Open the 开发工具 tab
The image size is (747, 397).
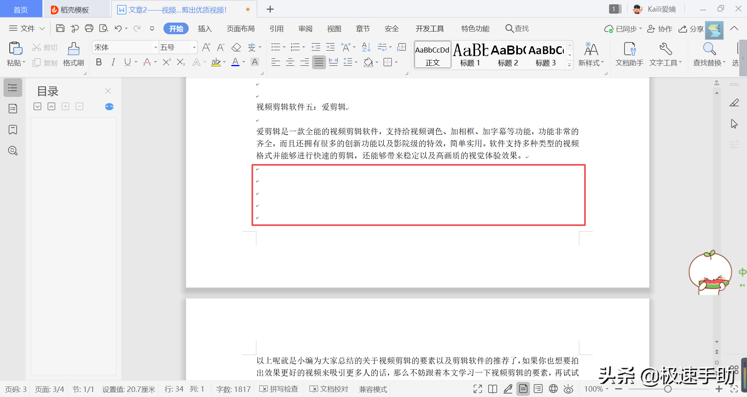click(430, 28)
